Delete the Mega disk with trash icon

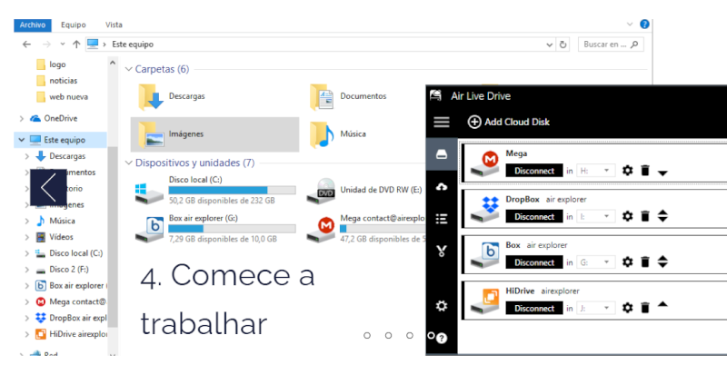645,170
